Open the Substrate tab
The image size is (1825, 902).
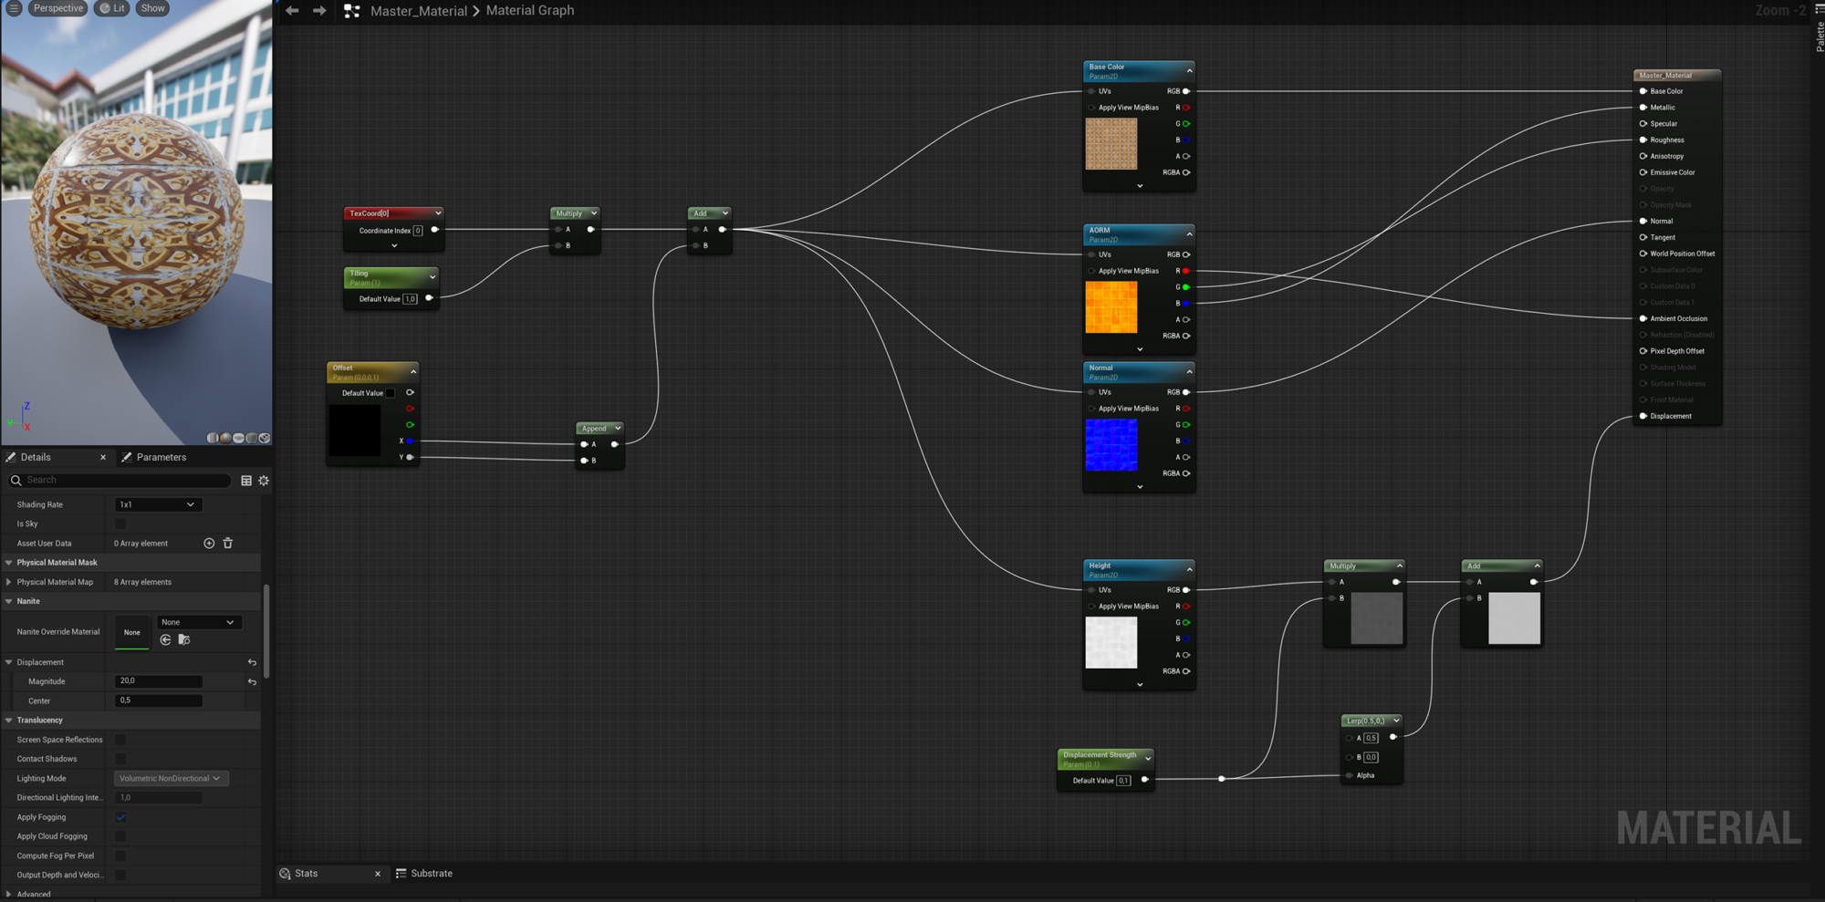click(x=431, y=874)
